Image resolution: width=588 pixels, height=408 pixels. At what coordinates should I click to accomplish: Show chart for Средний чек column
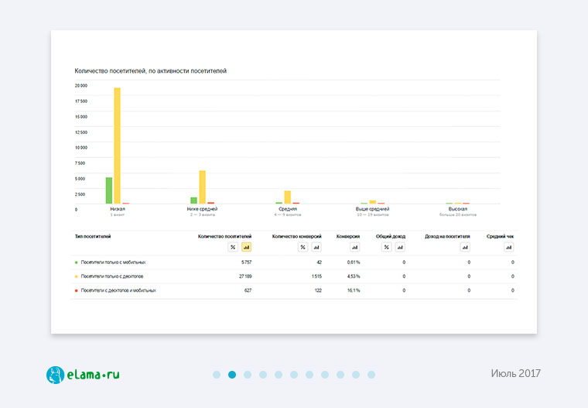tap(508, 247)
